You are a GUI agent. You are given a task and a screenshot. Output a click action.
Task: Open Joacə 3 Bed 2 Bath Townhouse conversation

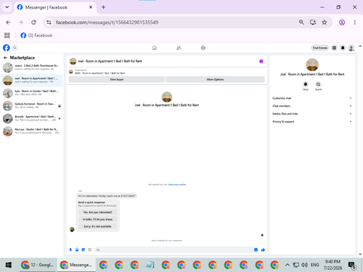(x=32, y=67)
